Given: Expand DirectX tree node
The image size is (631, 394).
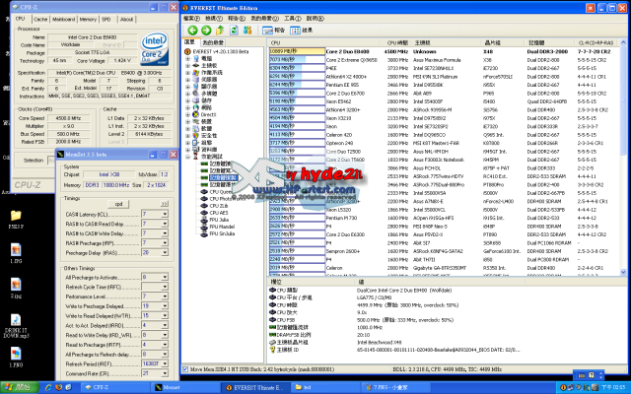Looking at the screenshot, I should pyautogui.click(x=187, y=114).
